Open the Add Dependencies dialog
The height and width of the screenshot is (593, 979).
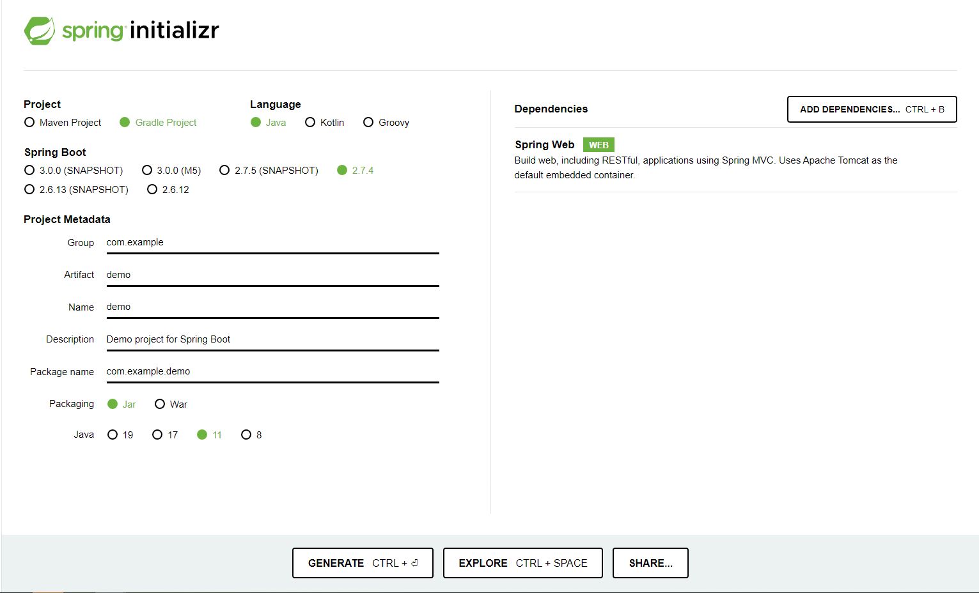tap(872, 109)
